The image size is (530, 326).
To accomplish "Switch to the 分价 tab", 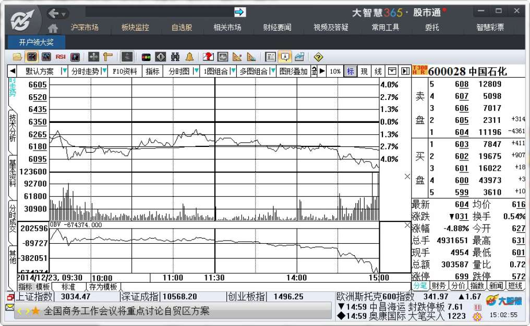I will click(458, 285).
